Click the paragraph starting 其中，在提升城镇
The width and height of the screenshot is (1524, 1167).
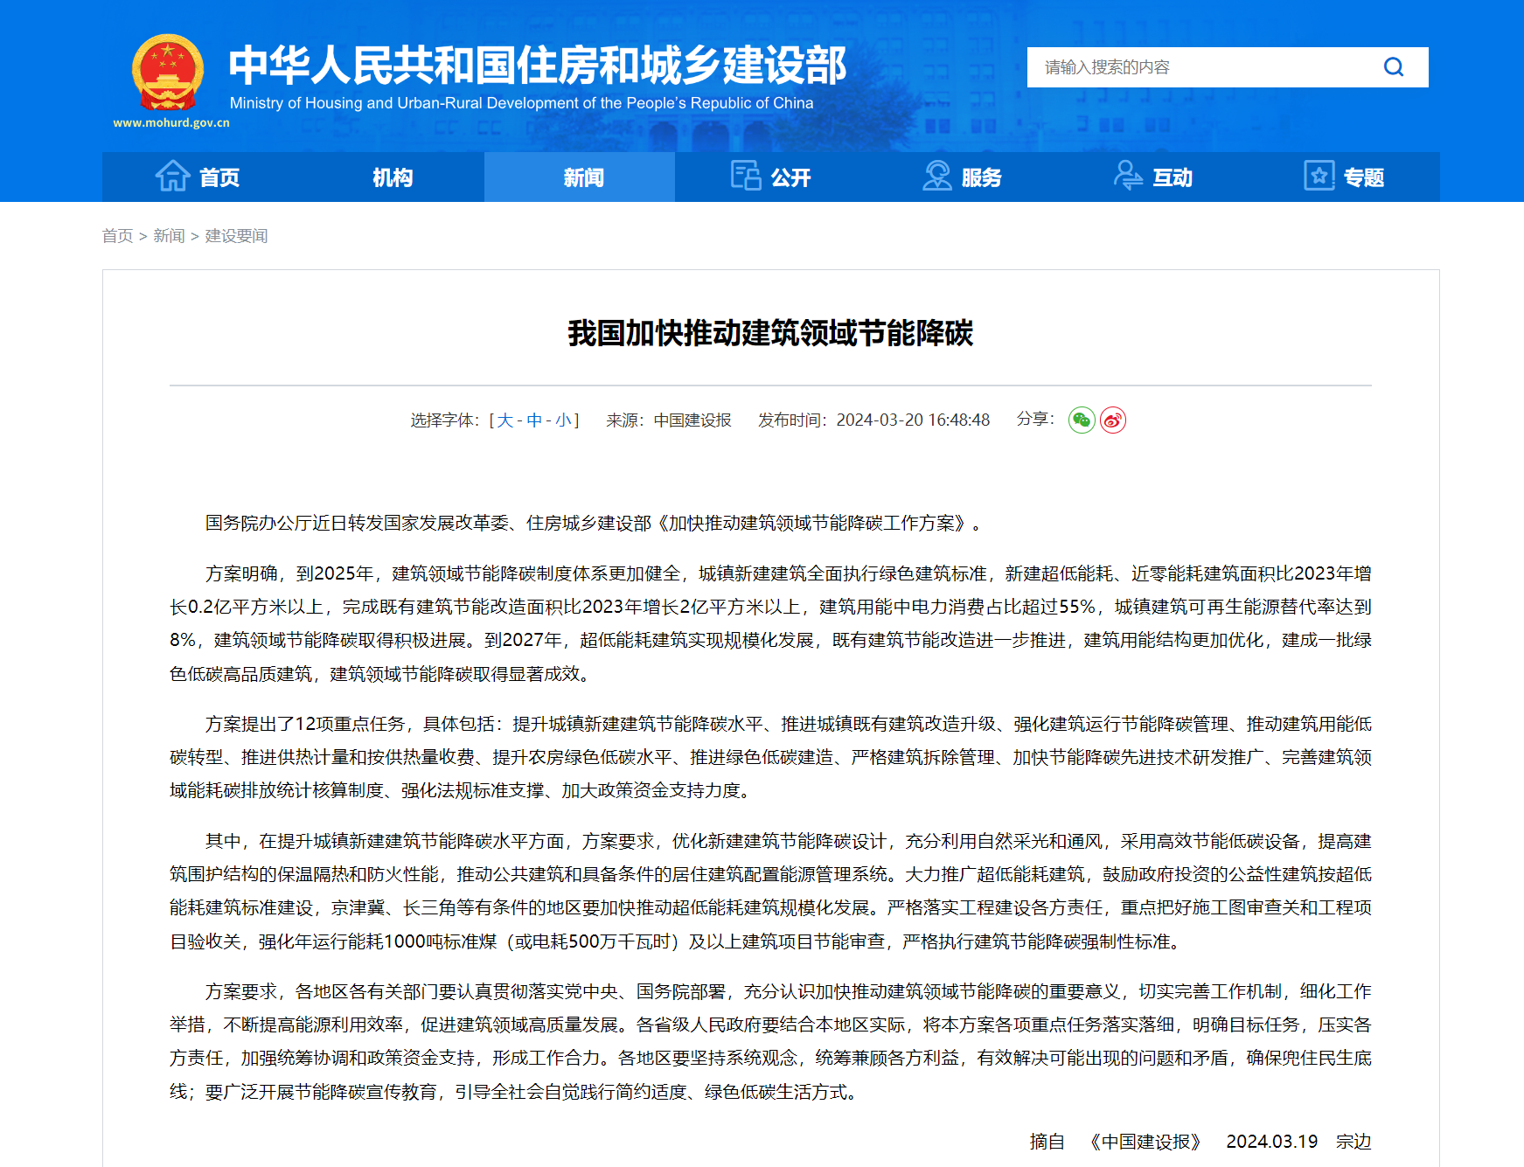pyautogui.click(x=770, y=891)
